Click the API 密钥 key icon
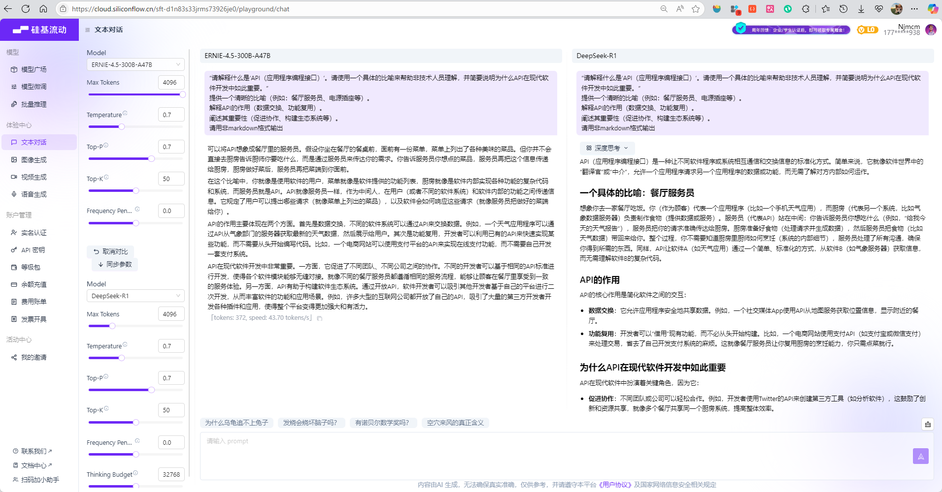Screen dimensions: 942x492 14,250
